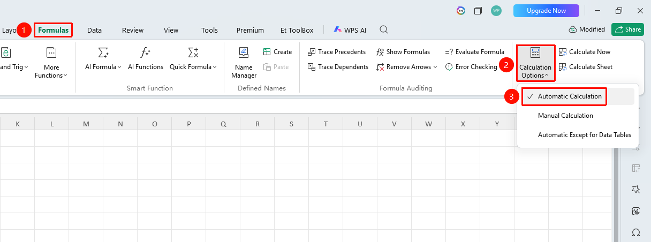Click the colorful WPS assistant icon
651x242 pixels.
click(x=460, y=11)
